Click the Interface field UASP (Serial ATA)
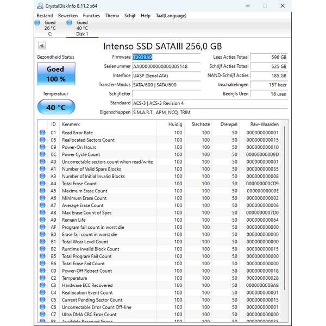 tap(166, 76)
